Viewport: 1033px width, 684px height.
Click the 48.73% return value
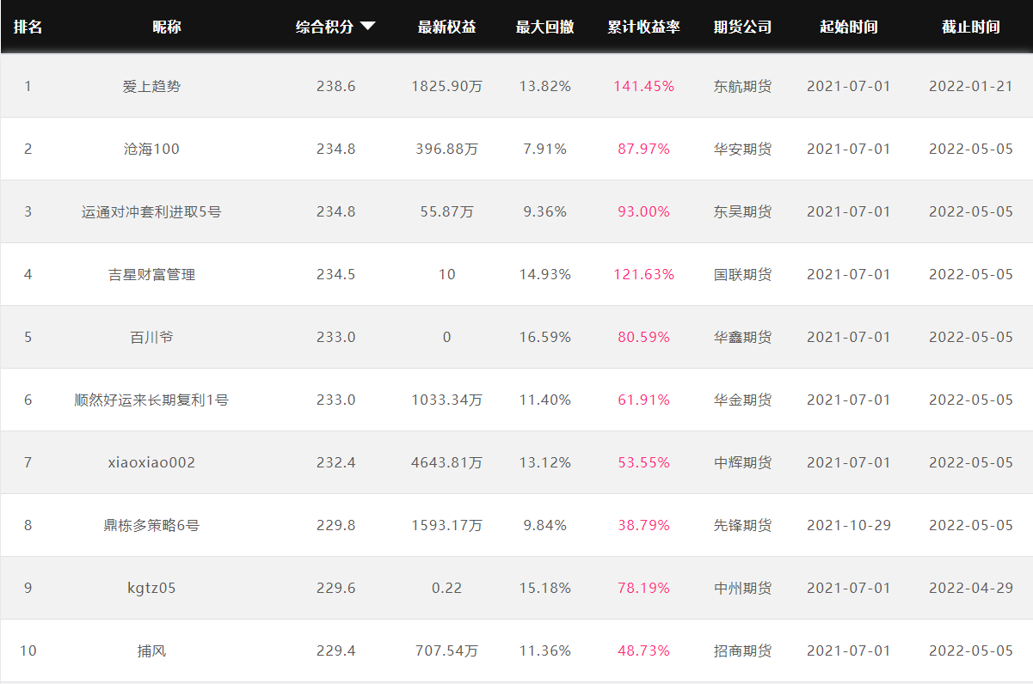[x=643, y=650]
